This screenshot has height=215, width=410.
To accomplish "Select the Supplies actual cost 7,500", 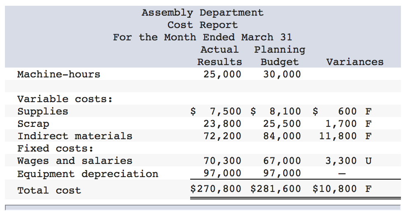I will tap(226, 112).
